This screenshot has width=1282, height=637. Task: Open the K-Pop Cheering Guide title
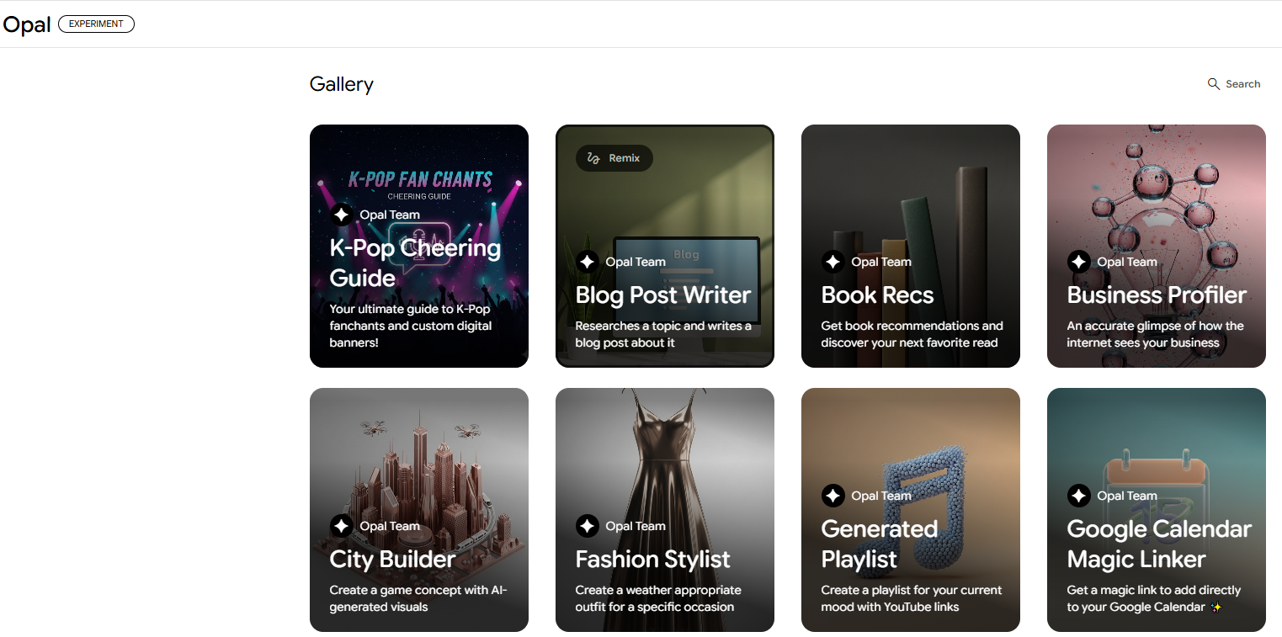point(414,263)
